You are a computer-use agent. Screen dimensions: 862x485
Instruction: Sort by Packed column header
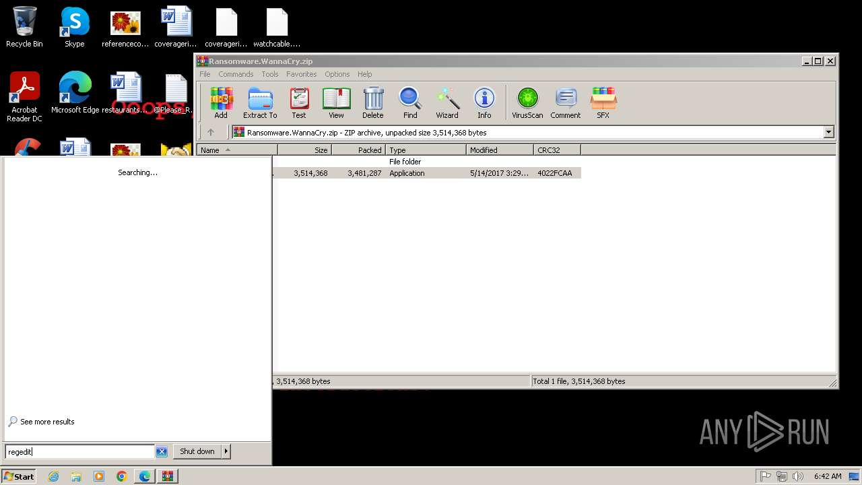(358, 150)
